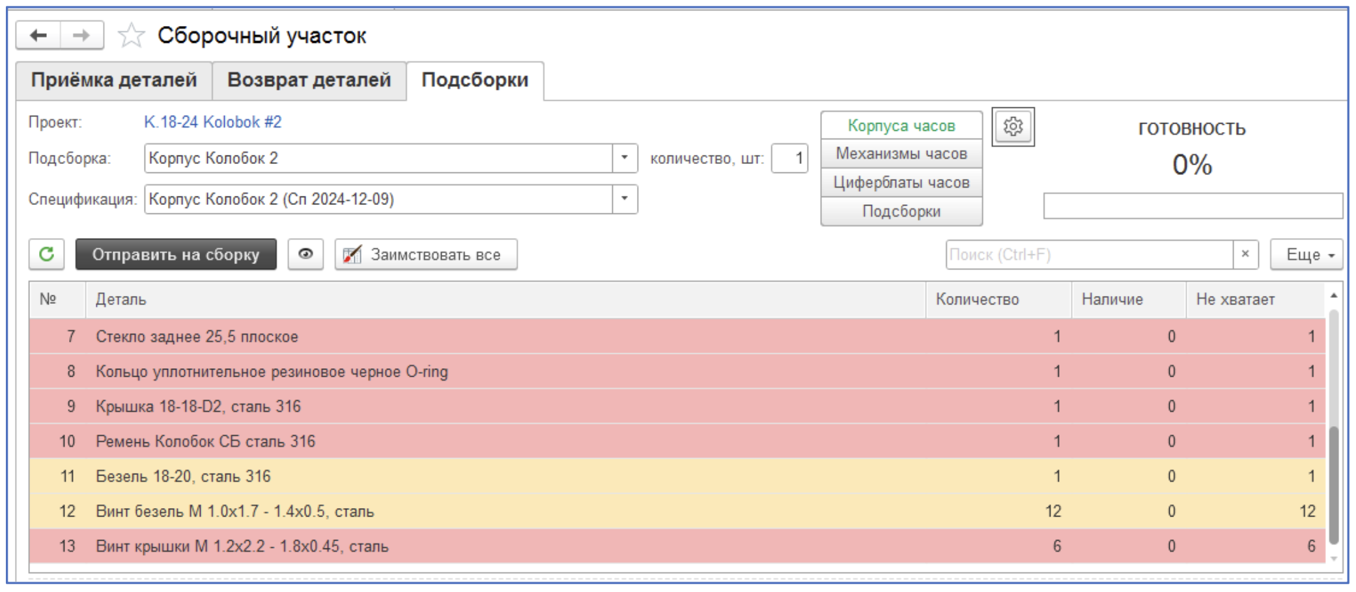This screenshot has height=592, width=1356.
Task: Click the forward navigation arrow
Action: point(81,35)
